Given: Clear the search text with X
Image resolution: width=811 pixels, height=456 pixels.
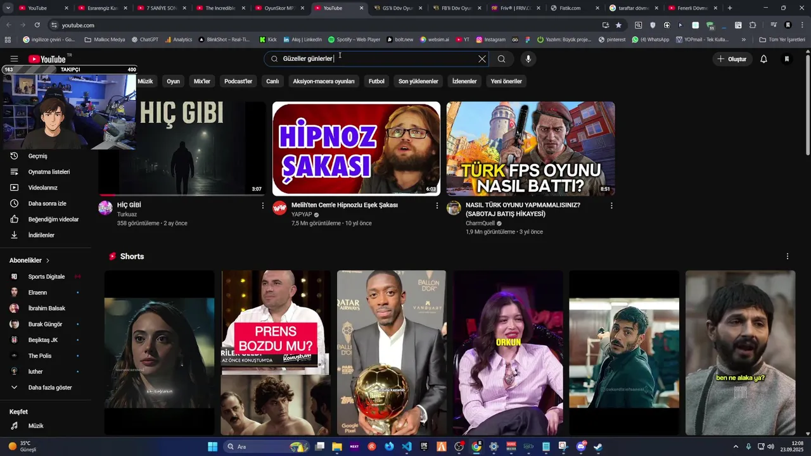Looking at the screenshot, I should (482, 59).
